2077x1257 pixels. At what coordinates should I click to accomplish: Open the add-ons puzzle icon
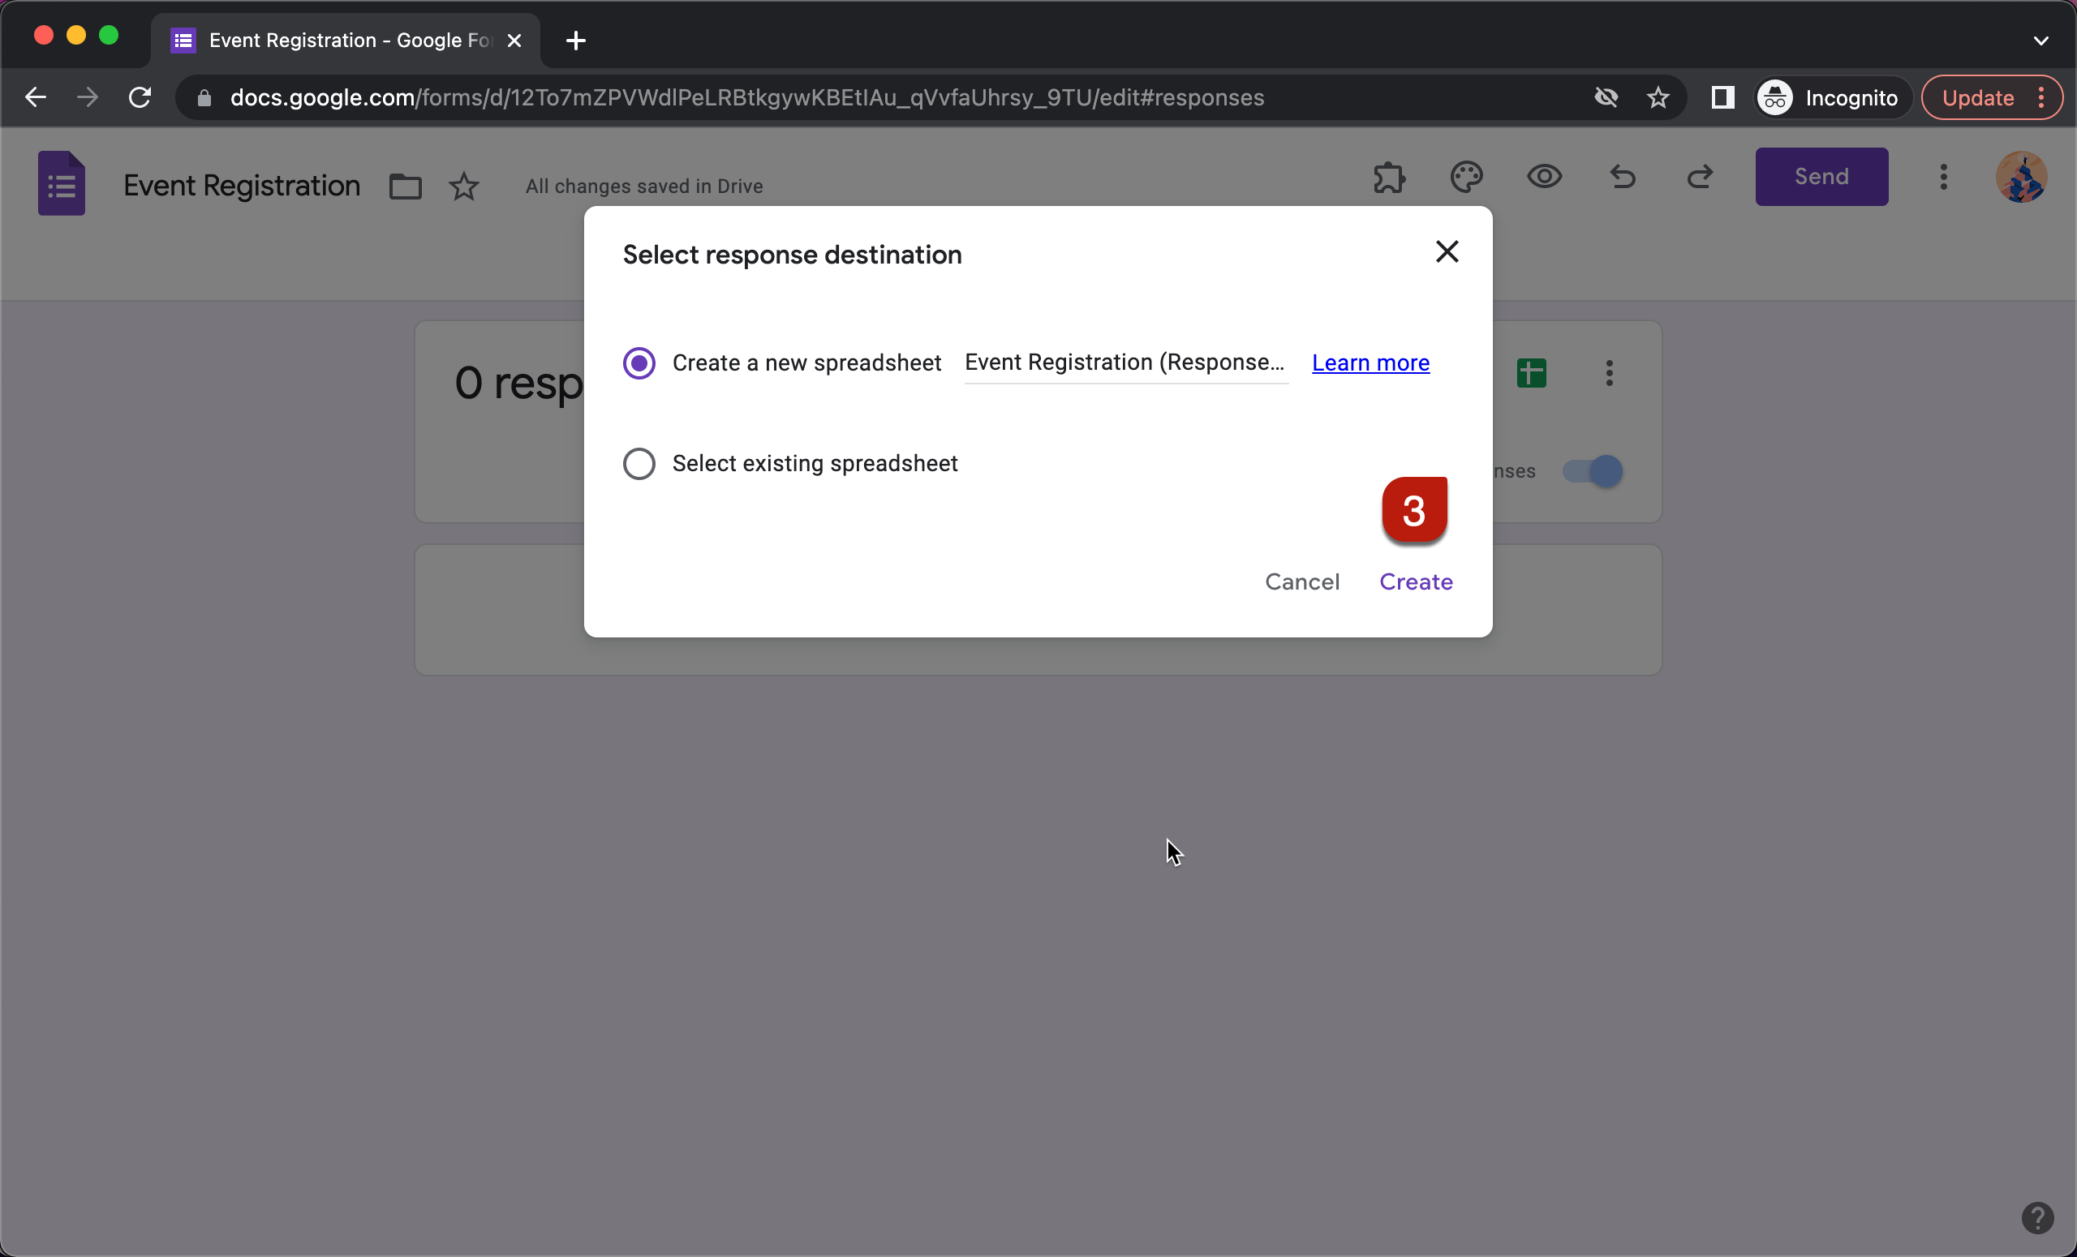pos(1388,177)
